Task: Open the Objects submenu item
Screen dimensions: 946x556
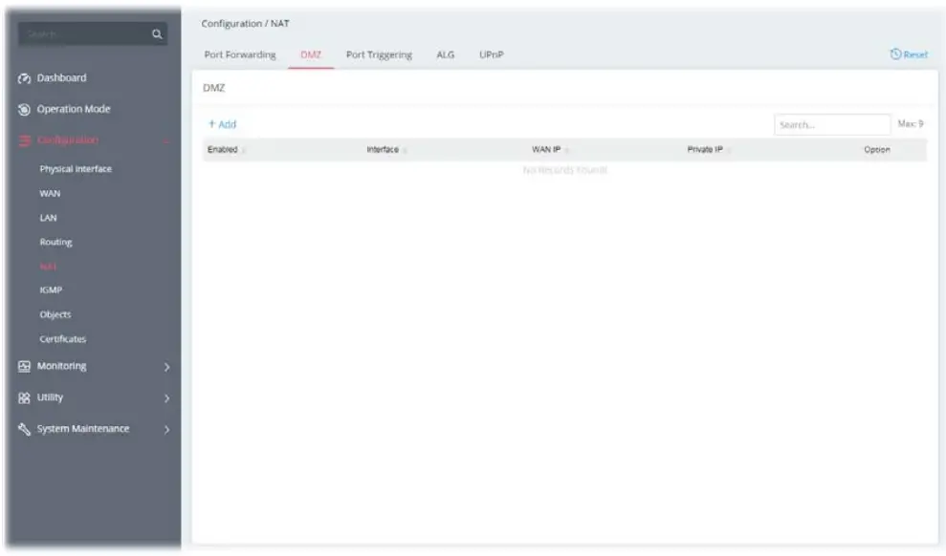Action: click(55, 314)
